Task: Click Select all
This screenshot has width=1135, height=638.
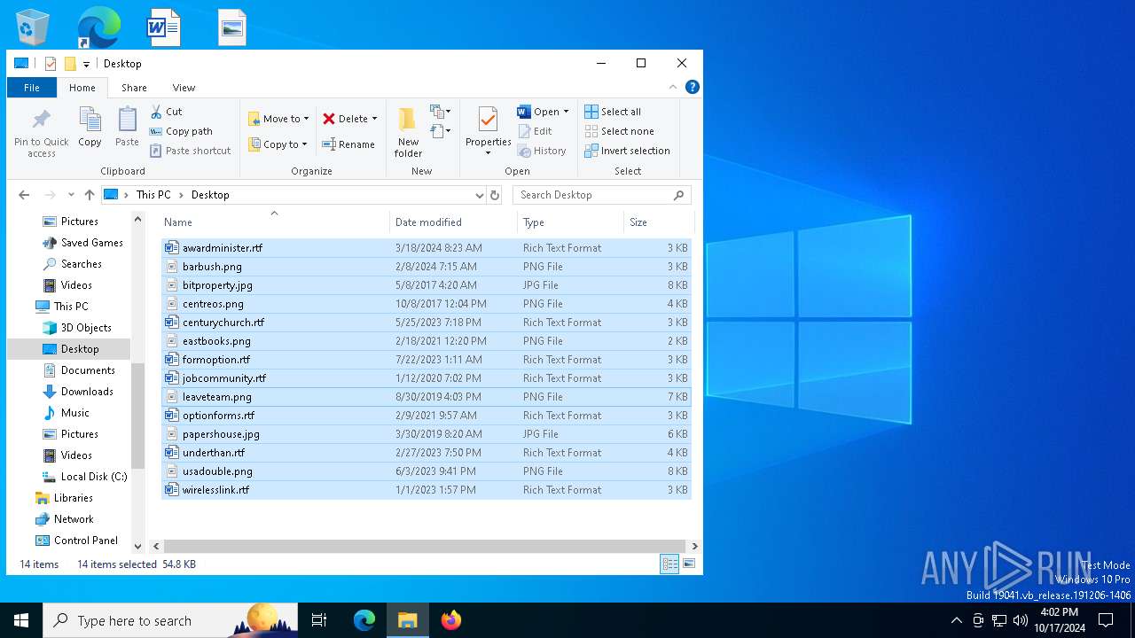Action: pos(613,112)
